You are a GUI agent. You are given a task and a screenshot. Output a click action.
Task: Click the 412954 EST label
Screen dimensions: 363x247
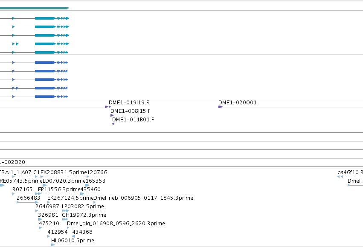click(58, 232)
